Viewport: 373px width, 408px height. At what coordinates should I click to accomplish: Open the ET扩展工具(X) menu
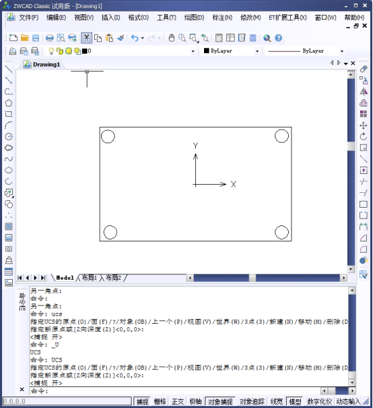(287, 18)
